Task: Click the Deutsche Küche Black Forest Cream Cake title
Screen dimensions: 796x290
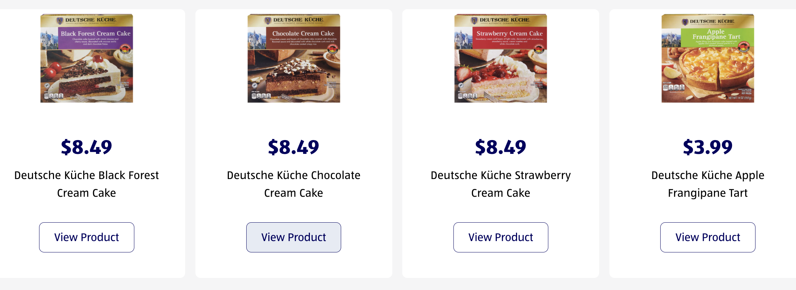Action: coord(87,184)
